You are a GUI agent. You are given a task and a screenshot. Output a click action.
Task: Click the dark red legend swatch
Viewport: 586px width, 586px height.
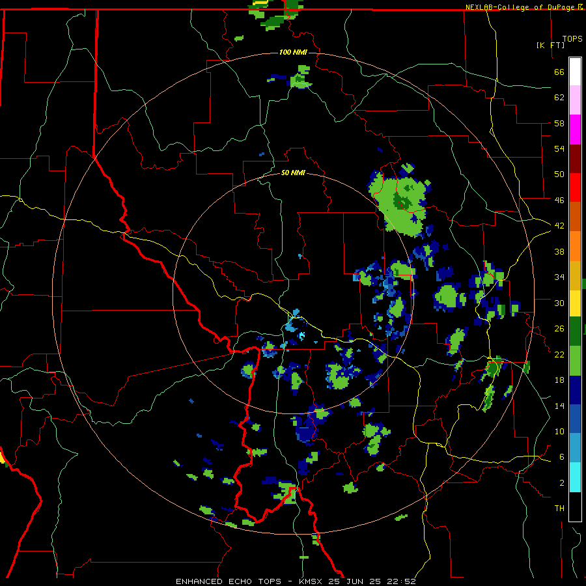tap(575, 158)
